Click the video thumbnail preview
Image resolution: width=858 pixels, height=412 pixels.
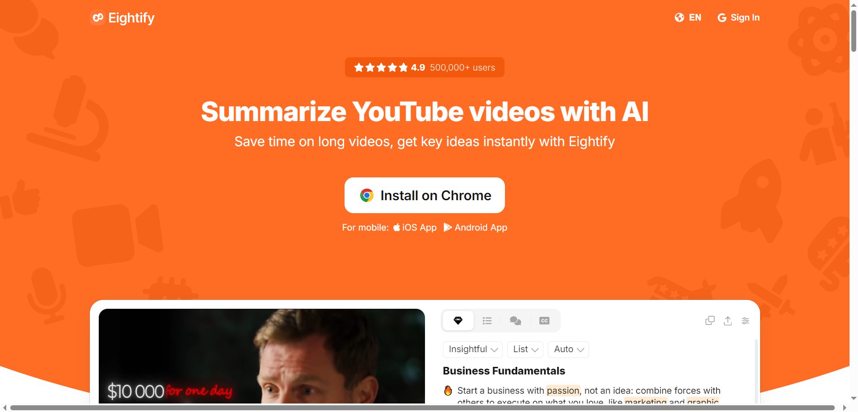click(x=262, y=356)
